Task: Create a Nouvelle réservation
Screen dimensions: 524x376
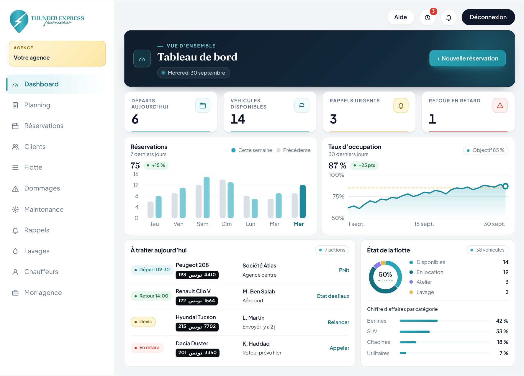Action: [468, 58]
